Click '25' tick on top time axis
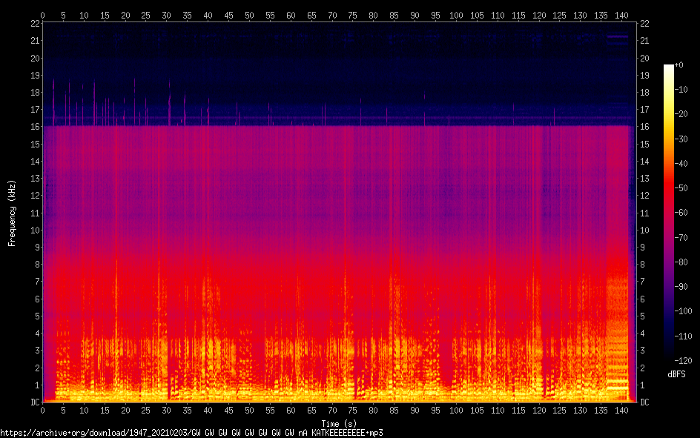The image size is (700, 438). click(x=146, y=15)
